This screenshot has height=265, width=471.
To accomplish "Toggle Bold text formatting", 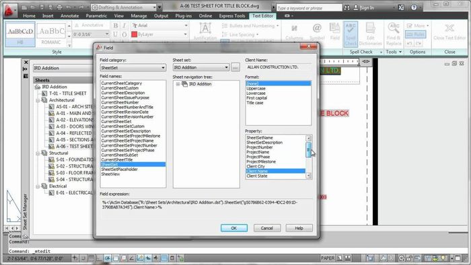I will coord(115,26).
